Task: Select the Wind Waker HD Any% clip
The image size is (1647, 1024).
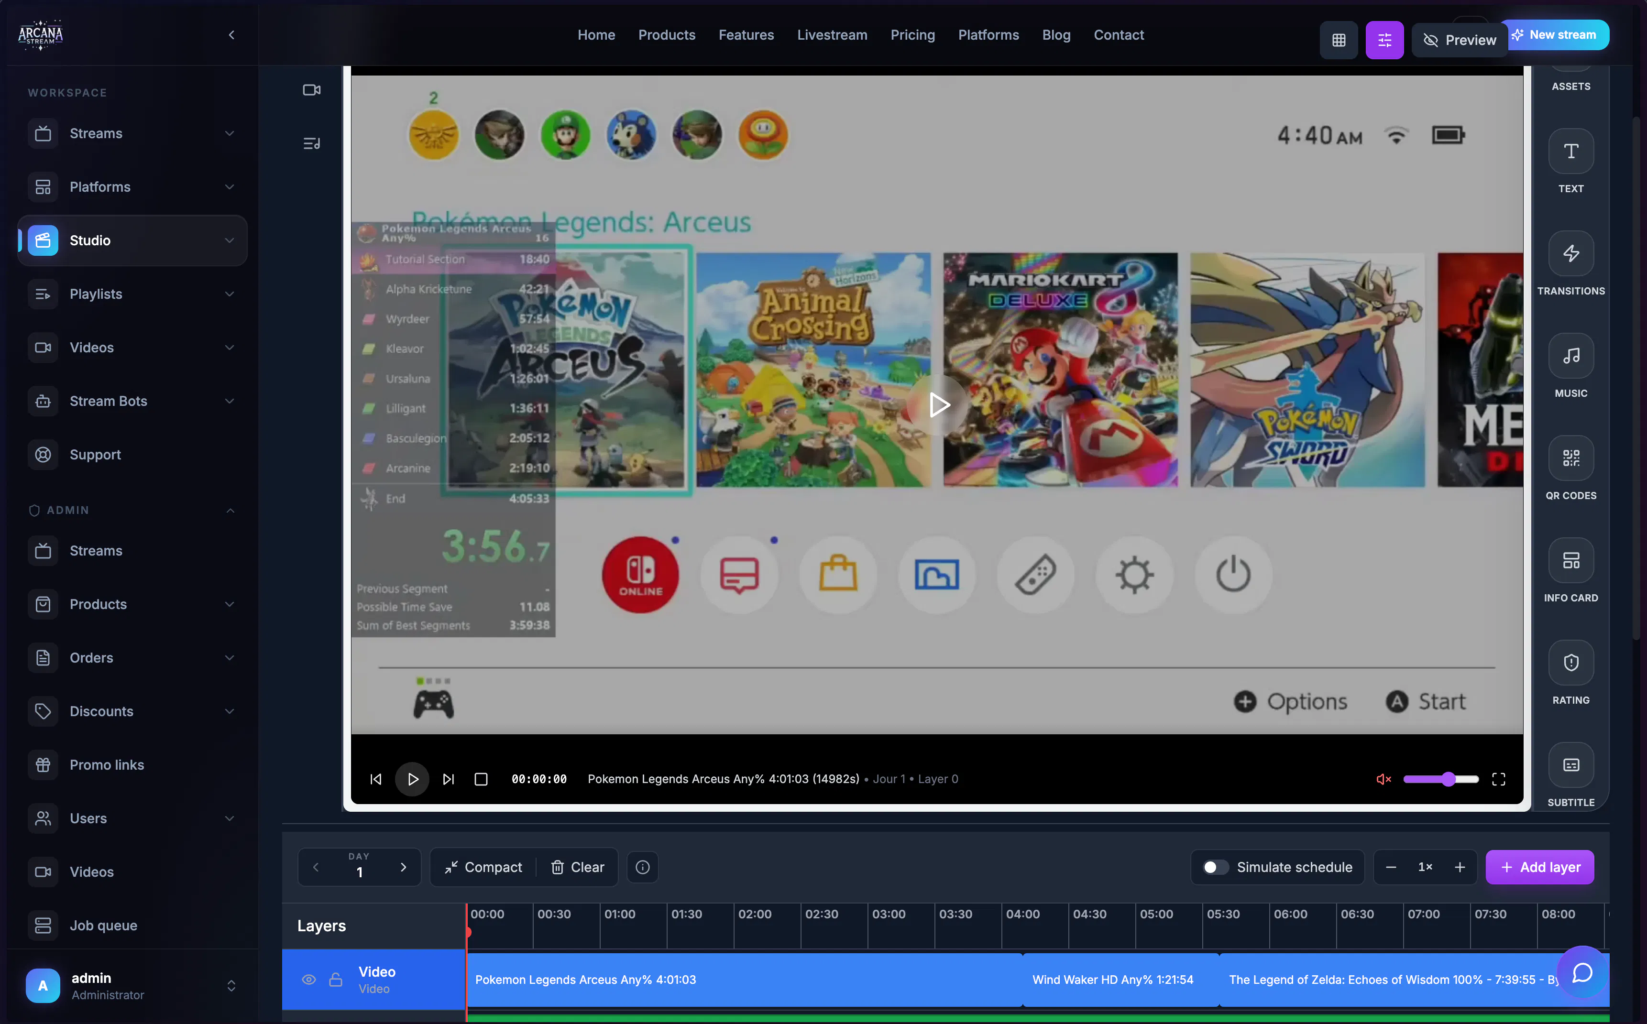Action: pos(1120,979)
